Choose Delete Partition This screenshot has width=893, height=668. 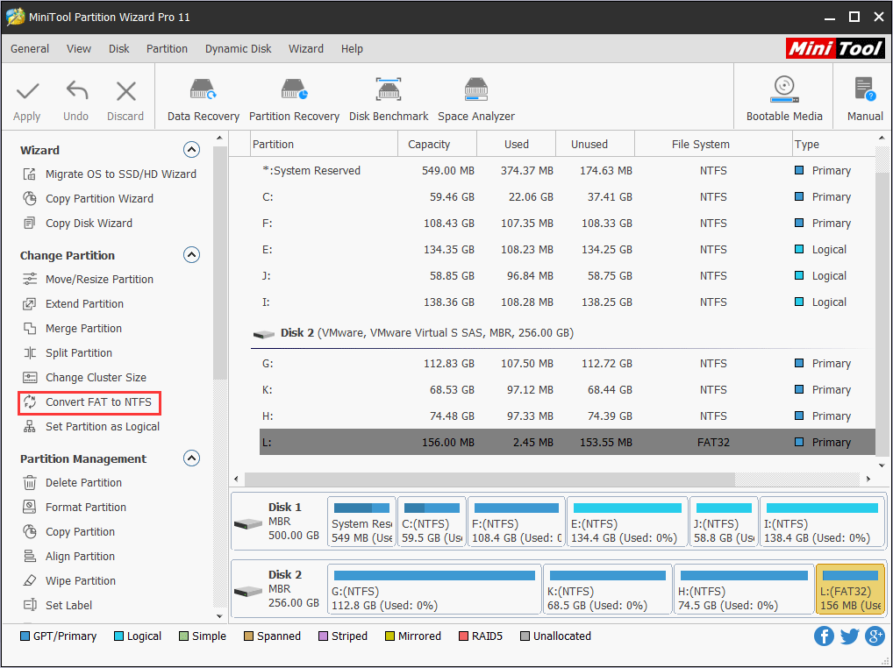[x=72, y=482]
